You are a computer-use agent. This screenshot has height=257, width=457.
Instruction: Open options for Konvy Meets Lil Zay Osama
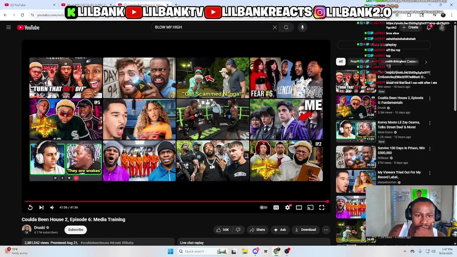point(430,123)
